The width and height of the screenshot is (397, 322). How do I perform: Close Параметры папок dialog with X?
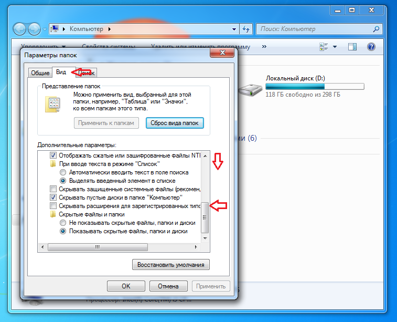222,53
